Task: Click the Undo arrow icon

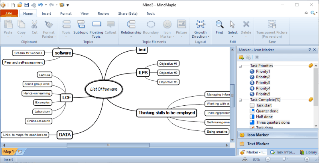Action: [x=40, y=5]
